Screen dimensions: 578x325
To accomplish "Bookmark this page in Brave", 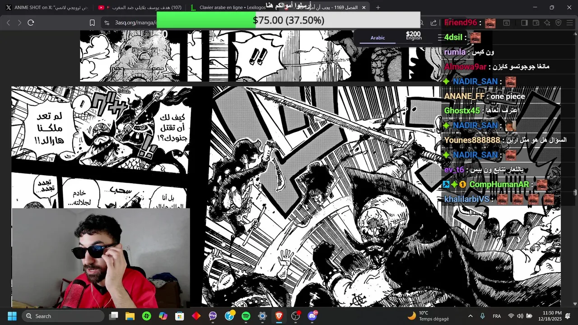I will [92, 23].
